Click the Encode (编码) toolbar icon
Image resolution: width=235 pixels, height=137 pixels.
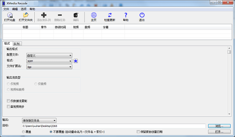click(x=76, y=15)
